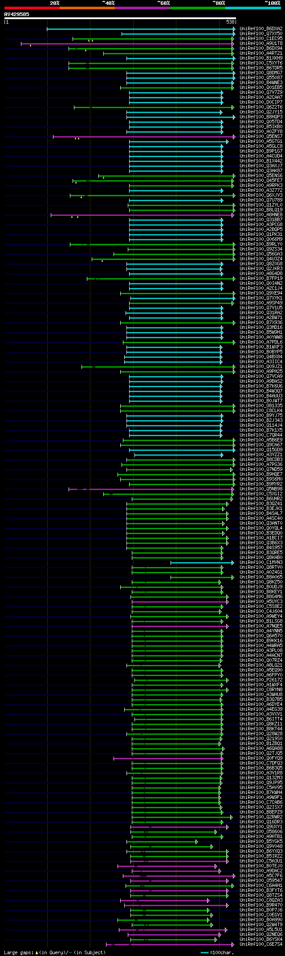Click the cyan alignment bar for B6DXA2
Image resolution: width=285 pixels, height=956 pixels.
[141, 29]
